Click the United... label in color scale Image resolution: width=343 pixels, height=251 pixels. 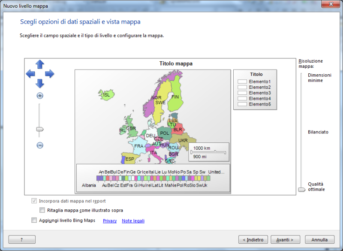216,172
